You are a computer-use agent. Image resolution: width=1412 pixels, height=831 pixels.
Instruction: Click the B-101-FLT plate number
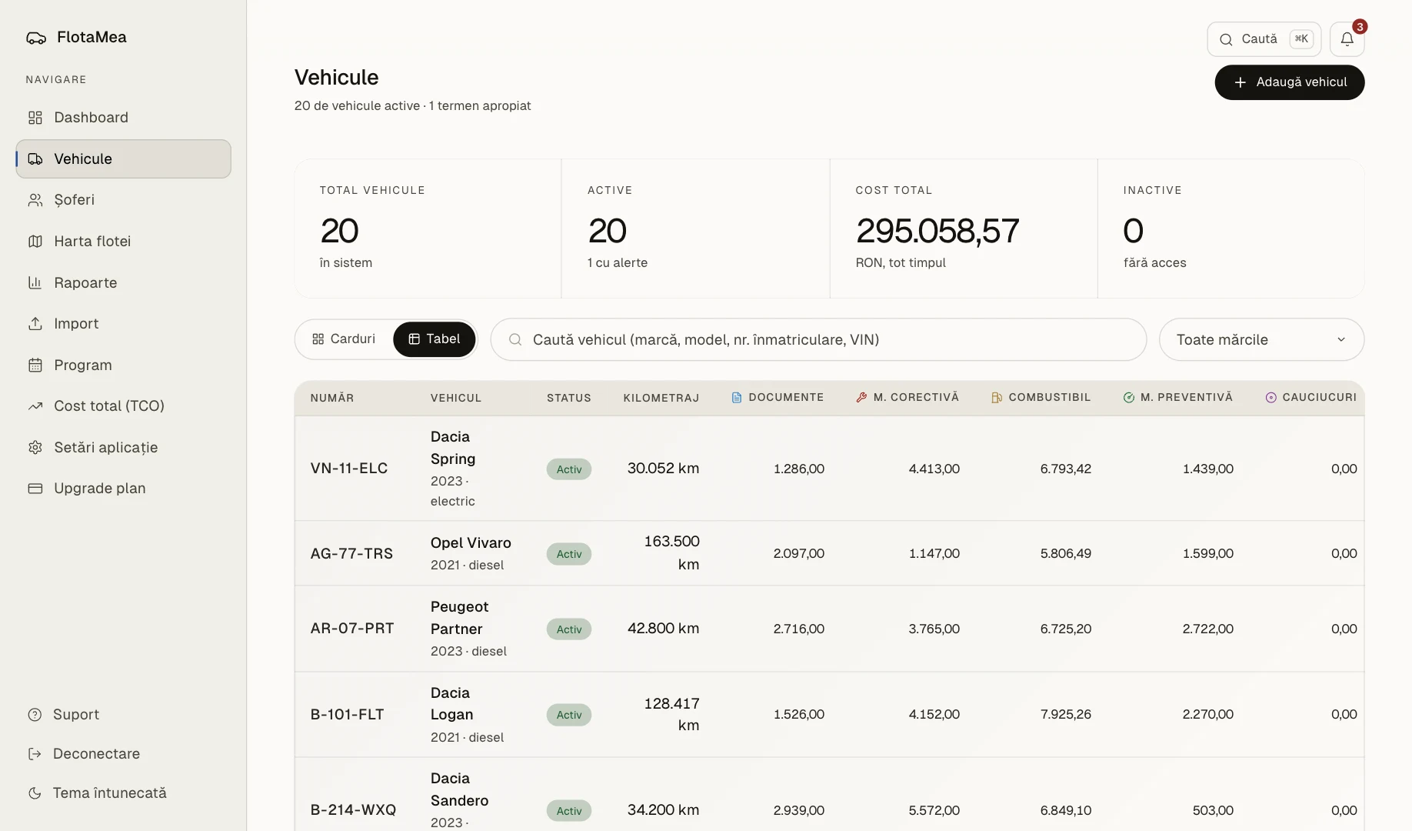347,715
